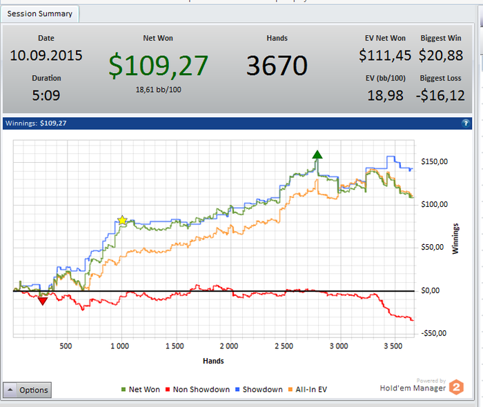Click the duration value 5:09

point(46,95)
